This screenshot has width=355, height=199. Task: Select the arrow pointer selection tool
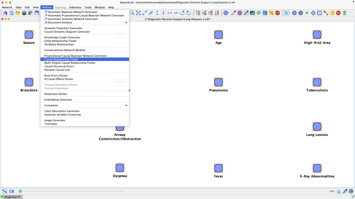(x=287, y=13)
